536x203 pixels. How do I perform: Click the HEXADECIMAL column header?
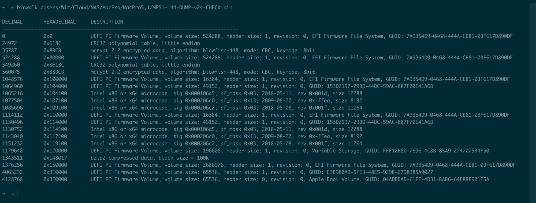pos(59,22)
